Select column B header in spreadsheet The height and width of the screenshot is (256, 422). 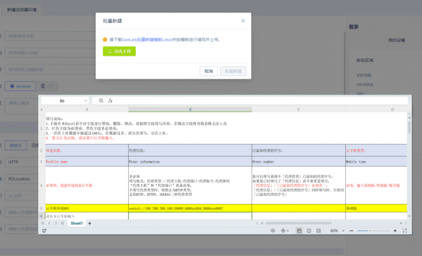[190, 109]
